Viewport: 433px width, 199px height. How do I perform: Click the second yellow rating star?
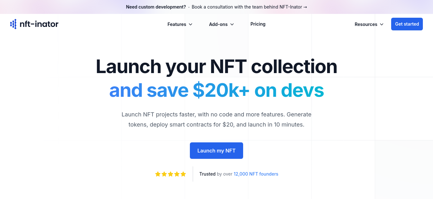click(x=164, y=174)
